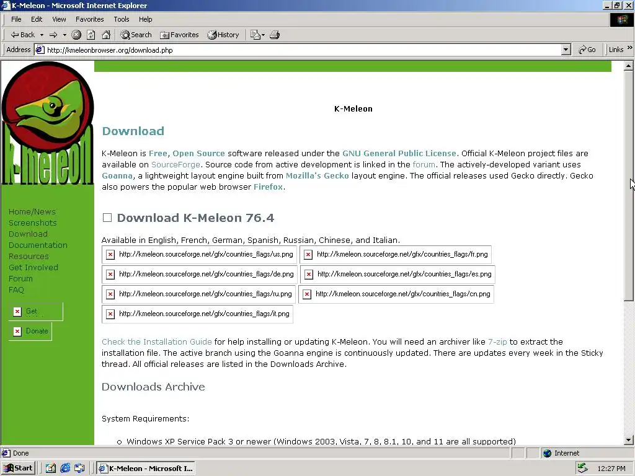Click the Refresh page icon
This screenshot has height=476, width=635.
pos(91,35)
